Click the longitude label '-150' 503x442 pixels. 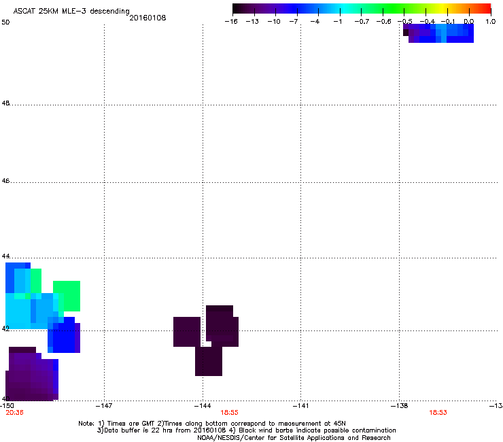coord(7,406)
